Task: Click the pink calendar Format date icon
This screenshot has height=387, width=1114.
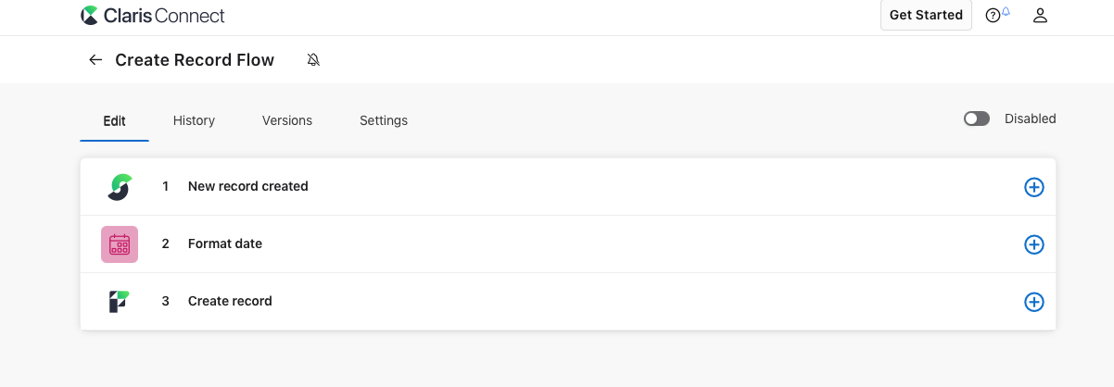Action: (x=119, y=244)
